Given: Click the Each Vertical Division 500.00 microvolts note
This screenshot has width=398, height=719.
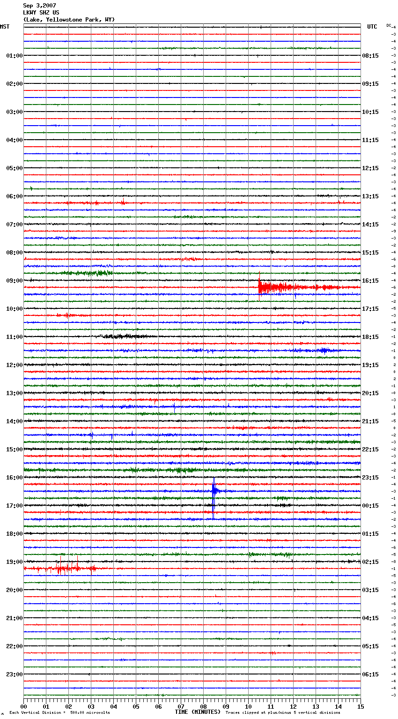Looking at the screenshot, I should click(59, 713).
